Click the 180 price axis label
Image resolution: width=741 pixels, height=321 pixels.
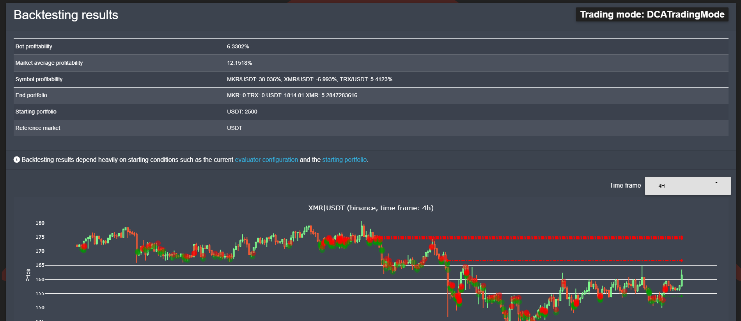click(x=40, y=223)
